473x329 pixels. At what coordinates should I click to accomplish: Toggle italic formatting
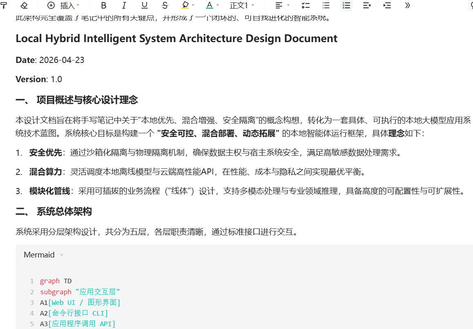124,5
